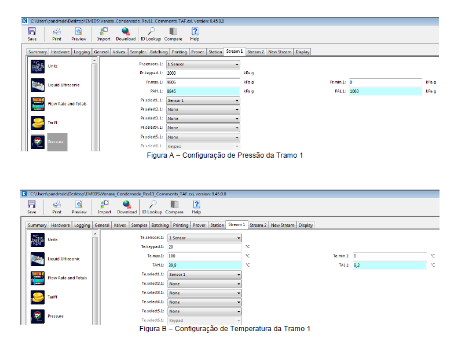This screenshot has height=363, width=454.
Task: Select Liquid Ultrasonic icon in Figura A sidebar
Action: click(38, 85)
